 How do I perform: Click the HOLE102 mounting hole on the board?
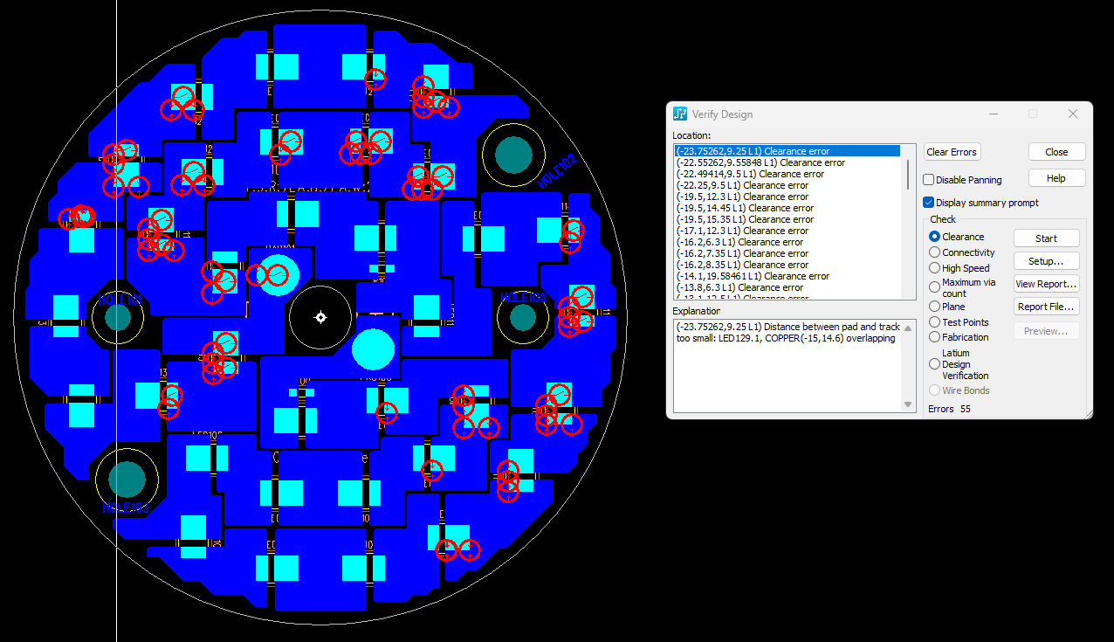point(512,155)
